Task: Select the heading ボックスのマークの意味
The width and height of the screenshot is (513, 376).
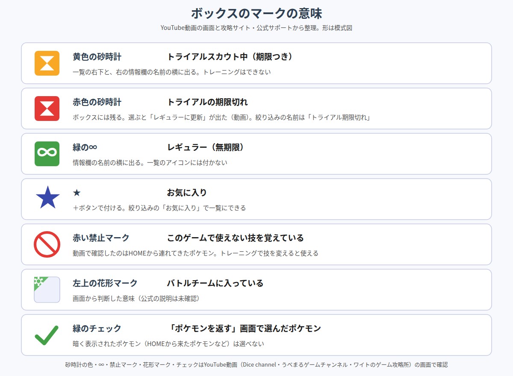Action: click(256, 13)
